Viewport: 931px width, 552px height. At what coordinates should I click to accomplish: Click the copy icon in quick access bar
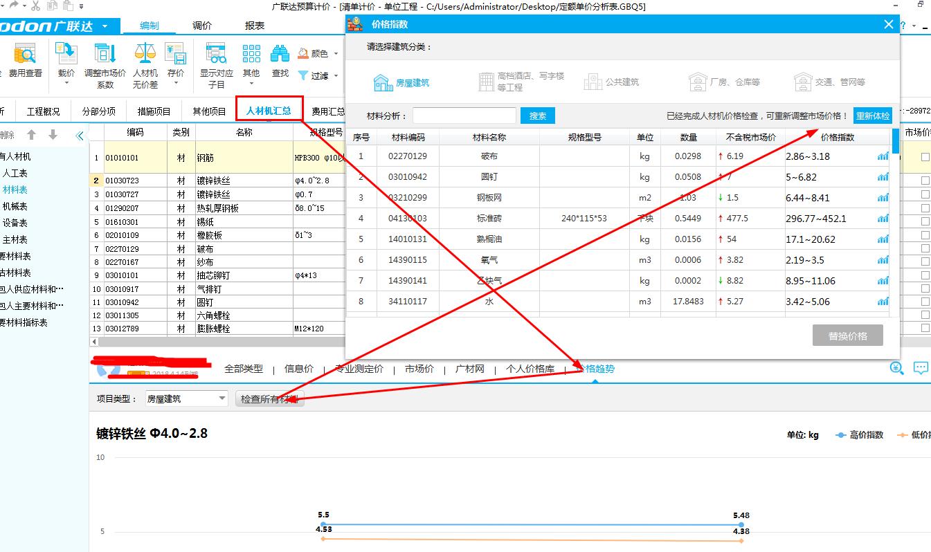(x=52, y=6)
